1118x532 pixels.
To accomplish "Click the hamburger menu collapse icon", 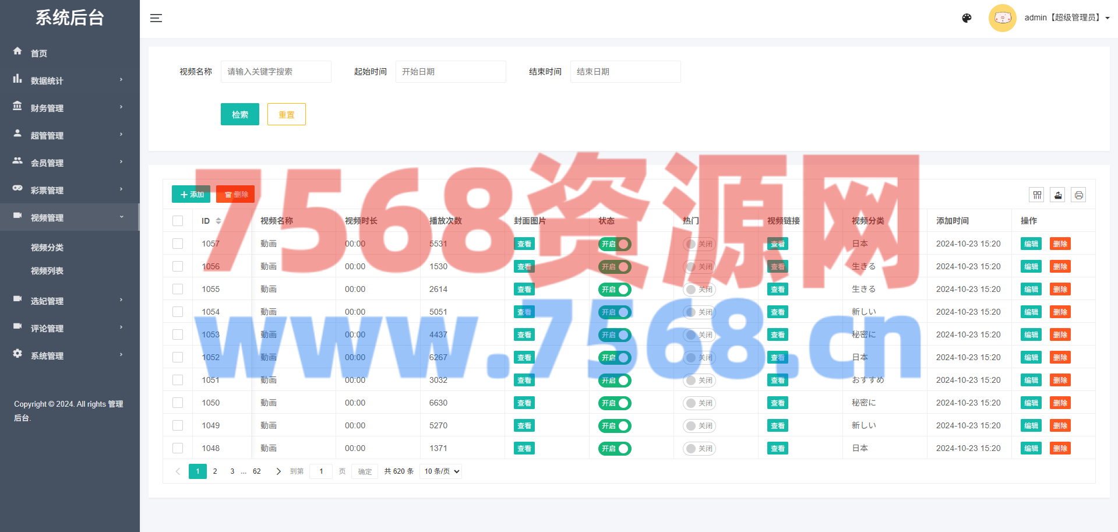I will point(156,18).
